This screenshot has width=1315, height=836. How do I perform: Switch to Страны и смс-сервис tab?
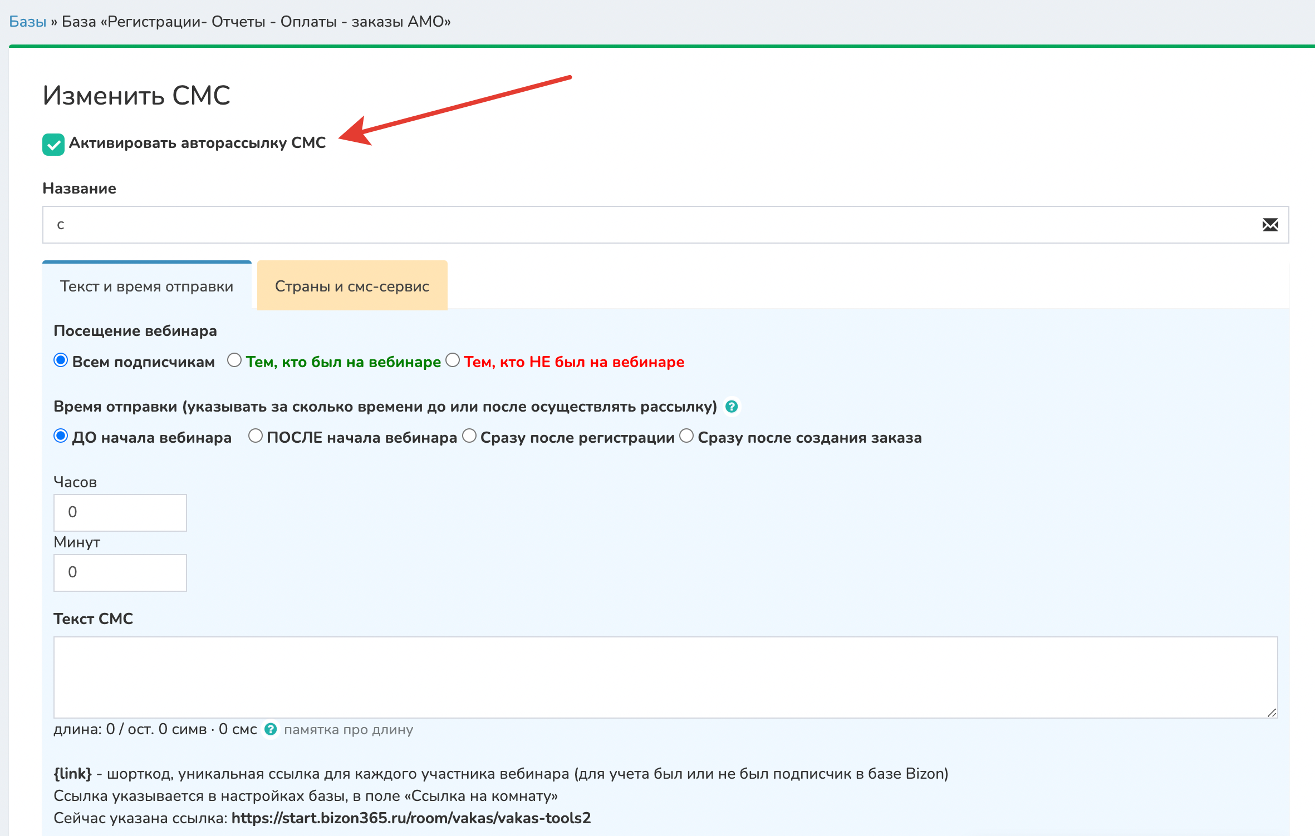tap(352, 286)
